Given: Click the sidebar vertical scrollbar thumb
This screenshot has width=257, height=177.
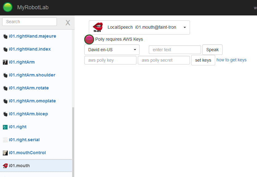Looking at the screenshot, I should 73,142.
